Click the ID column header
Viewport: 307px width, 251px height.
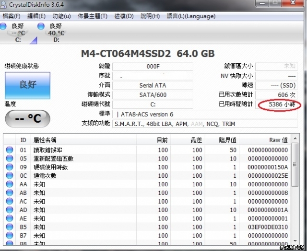(x=23, y=140)
